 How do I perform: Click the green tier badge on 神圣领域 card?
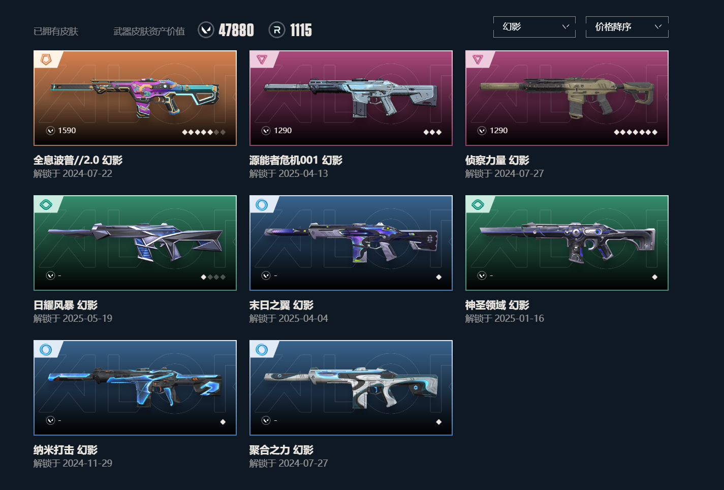point(478,204)
